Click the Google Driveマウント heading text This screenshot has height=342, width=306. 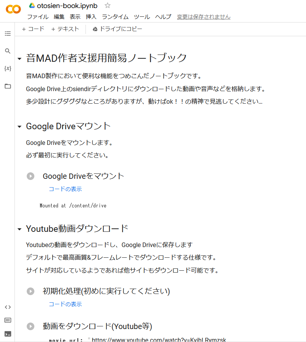(68, 126)
